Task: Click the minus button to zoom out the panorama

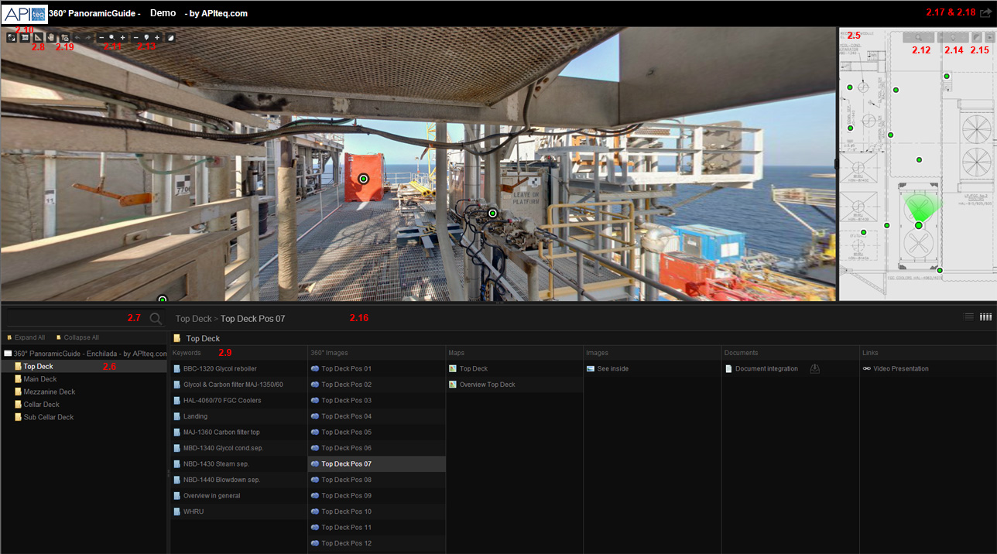Action: point(101,36)
